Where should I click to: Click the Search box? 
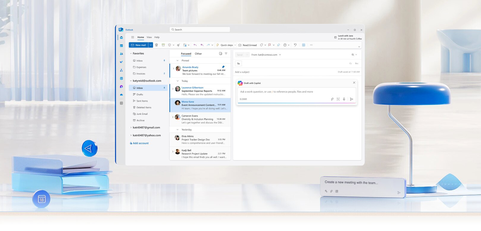pos(200,30)
